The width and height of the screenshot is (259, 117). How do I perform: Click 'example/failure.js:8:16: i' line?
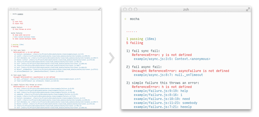click(x=158, y=95)
